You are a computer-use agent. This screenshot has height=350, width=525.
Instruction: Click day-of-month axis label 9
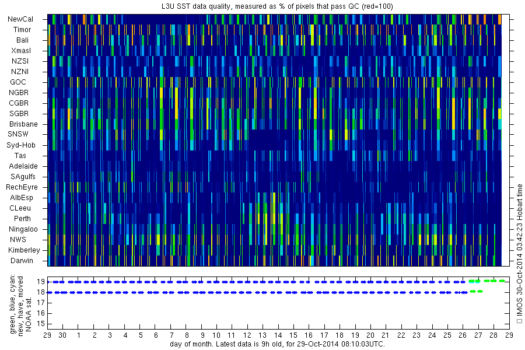pyautogui.click(x=202, y=335)
